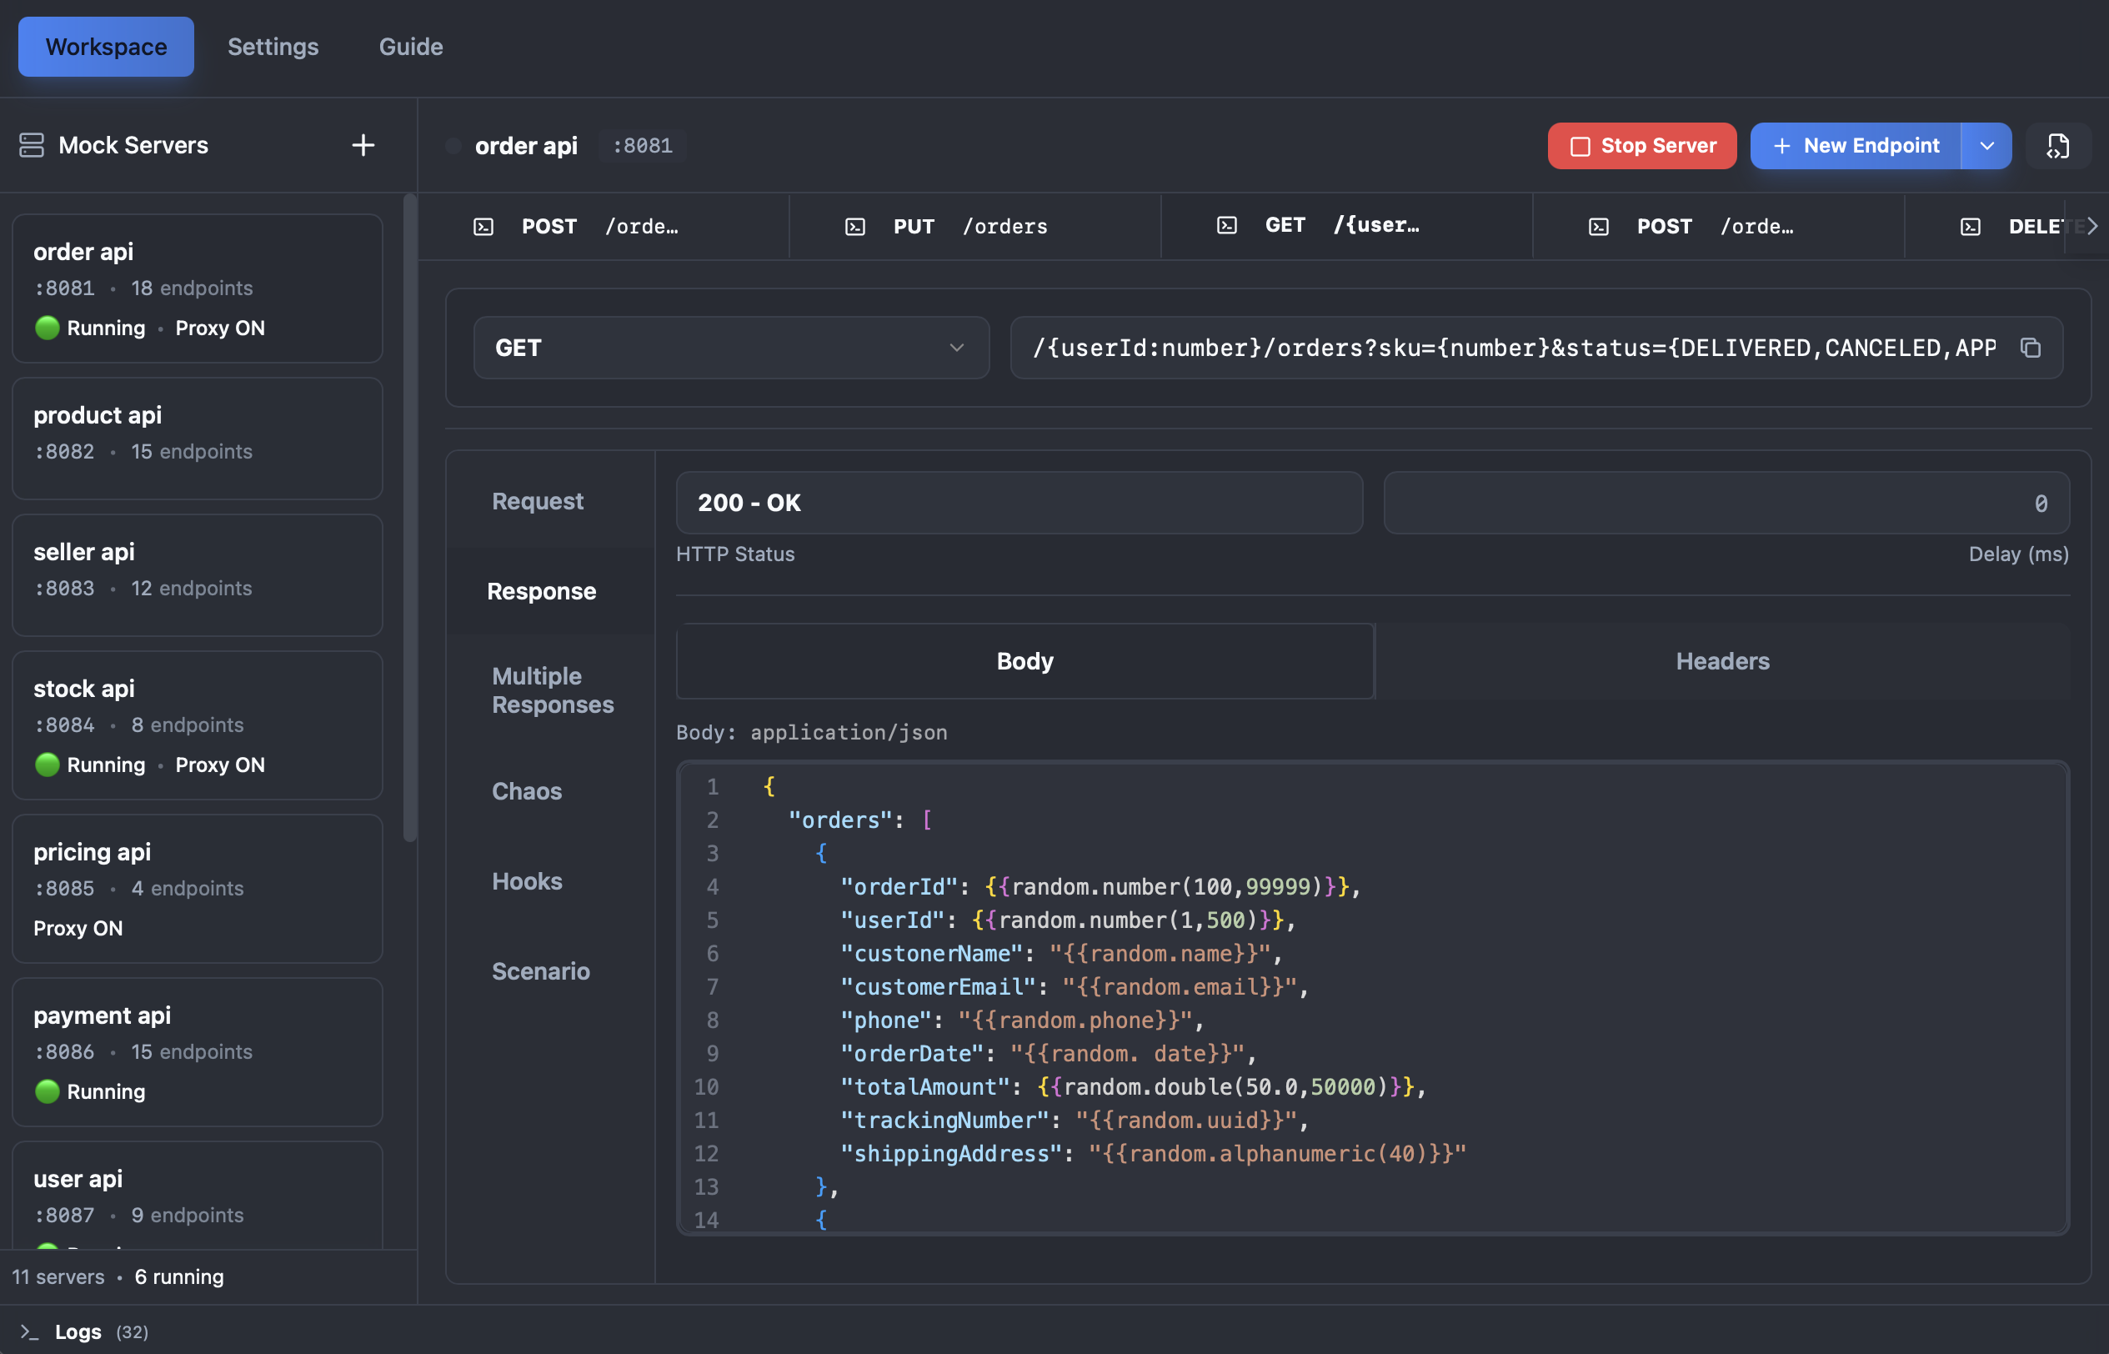Viewport: 2109px width, 1354px height.
Task: Click the green Running indicator for payment api
Action: coord(47,1092)
